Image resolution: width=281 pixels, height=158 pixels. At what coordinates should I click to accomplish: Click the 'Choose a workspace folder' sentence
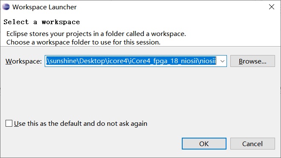coord(83,42)
